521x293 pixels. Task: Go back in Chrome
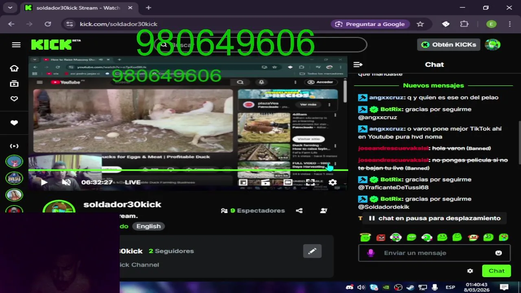(11, 24)
